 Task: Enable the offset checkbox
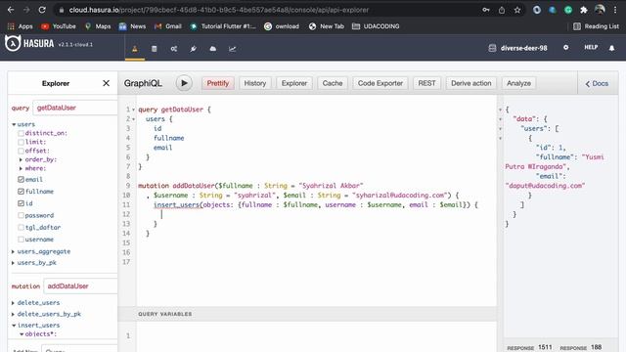(x=21, y=151)
